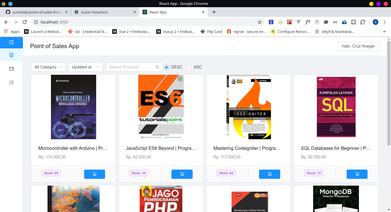This screenshot has width=391, height=212.
Task: Click Point of Sales App heading
Action: pyautogui.click(x=55, y=46)
